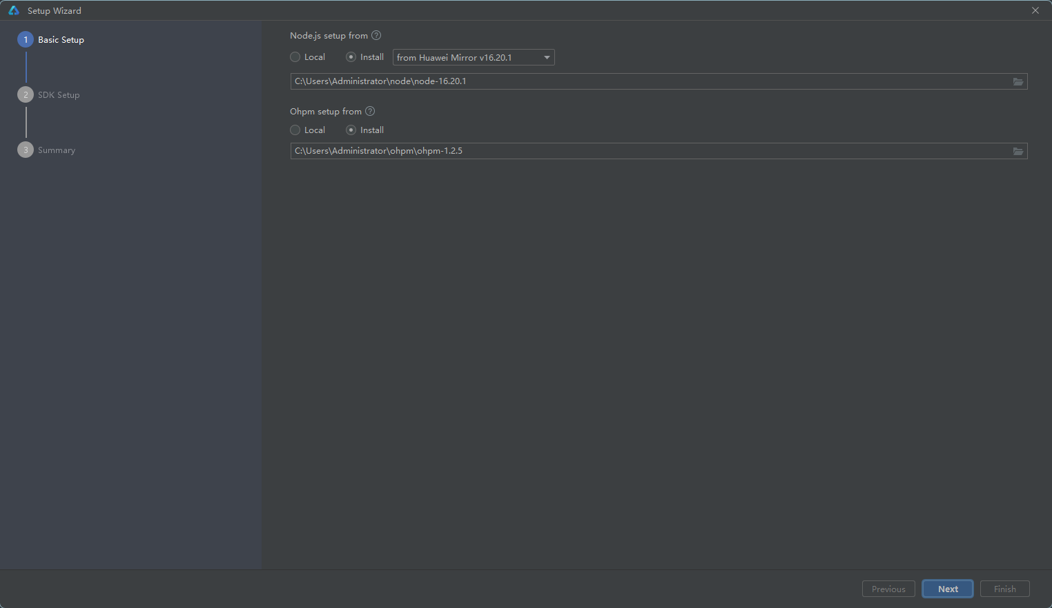The height and width of the screenshot is (608, 1052).
Task: Go to SDK Setup step
Action: pyautogui.click(x=49, y=95)
